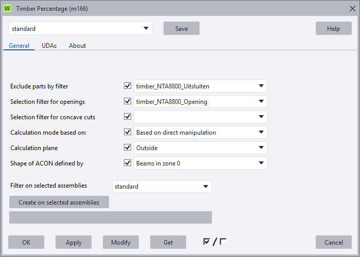
Task: Toggle the Exclude parts by filter checkbox
Action: coord(128,86)
